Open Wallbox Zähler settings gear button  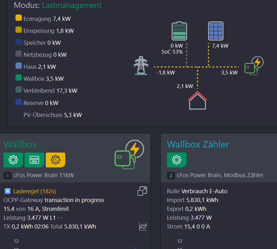click(x=177, y=160)
